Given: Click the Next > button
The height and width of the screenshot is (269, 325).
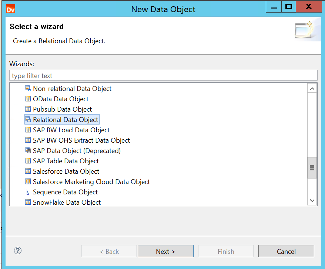Looking at the screenshot, I should pos(165,251).
